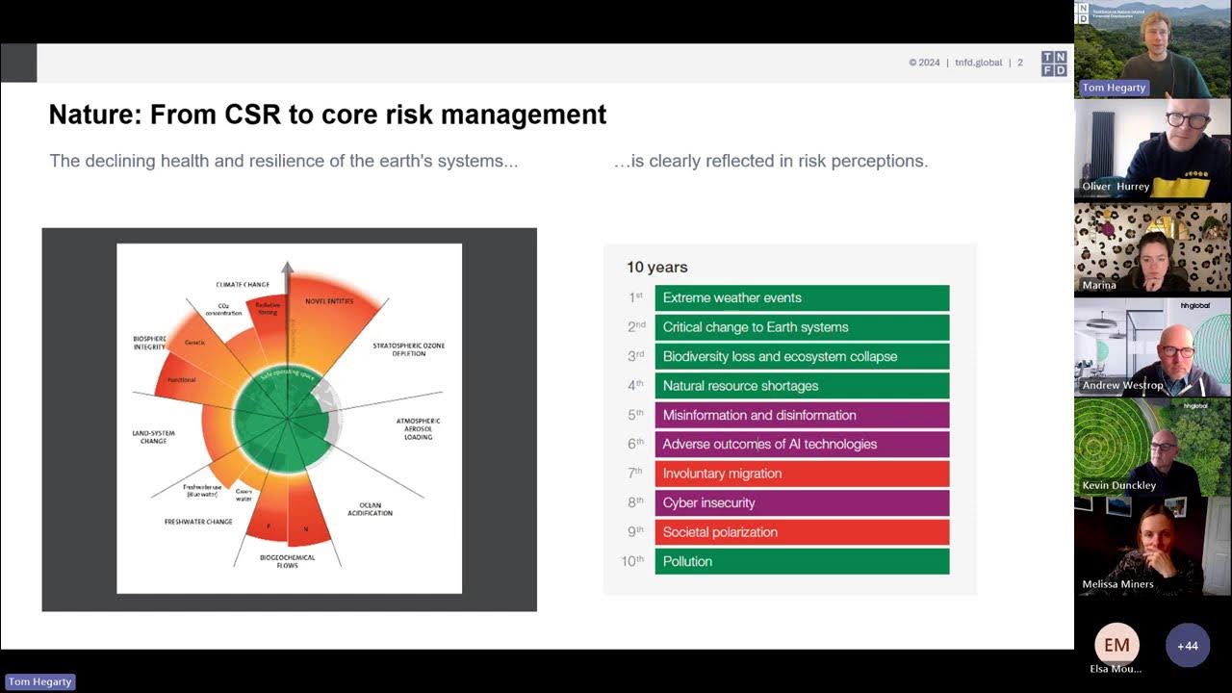Click the TNFD logo on slide header

tap(1054, 64)
